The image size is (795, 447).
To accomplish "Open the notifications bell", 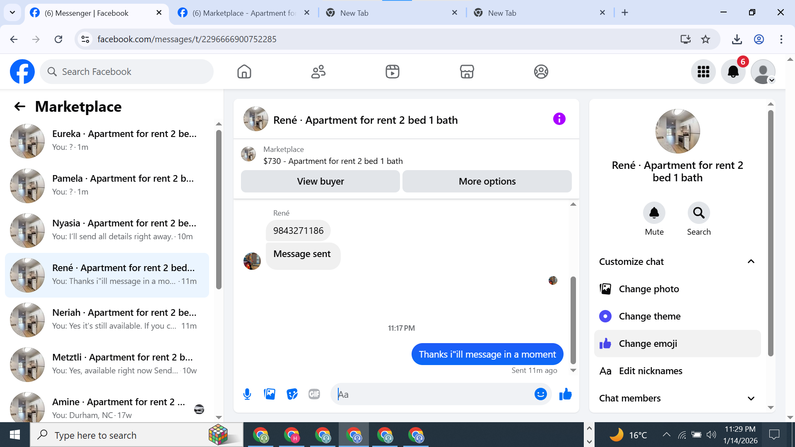I will 733,72.
